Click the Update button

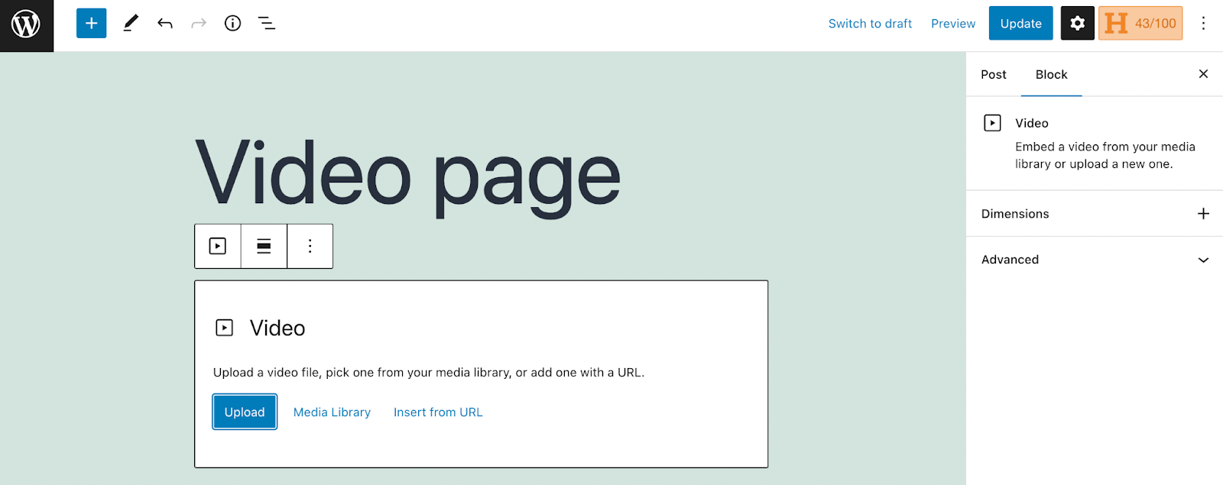[1020, 23]
